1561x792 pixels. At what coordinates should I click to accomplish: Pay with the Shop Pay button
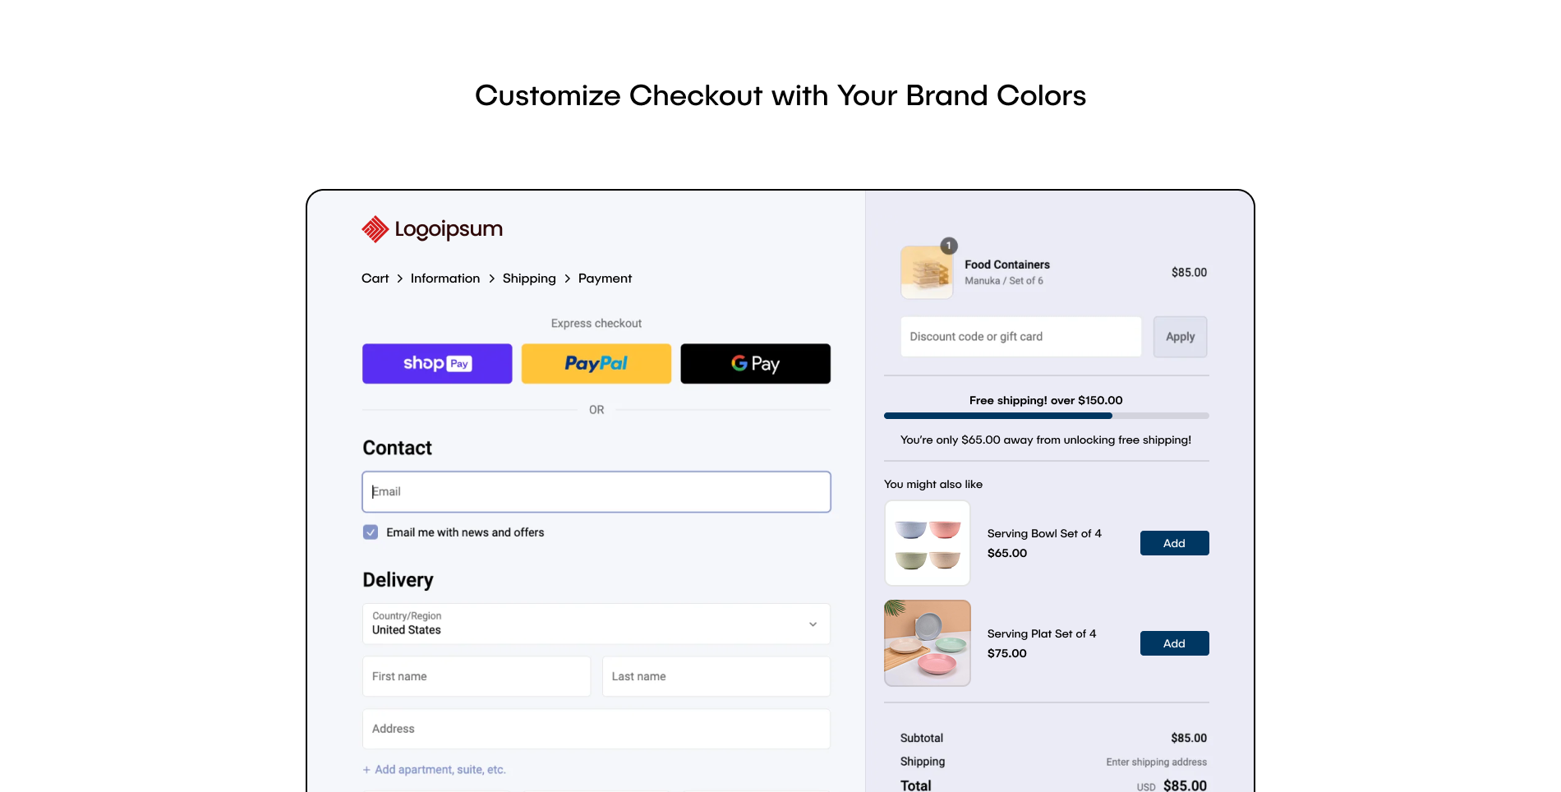(x=437, y=364)
